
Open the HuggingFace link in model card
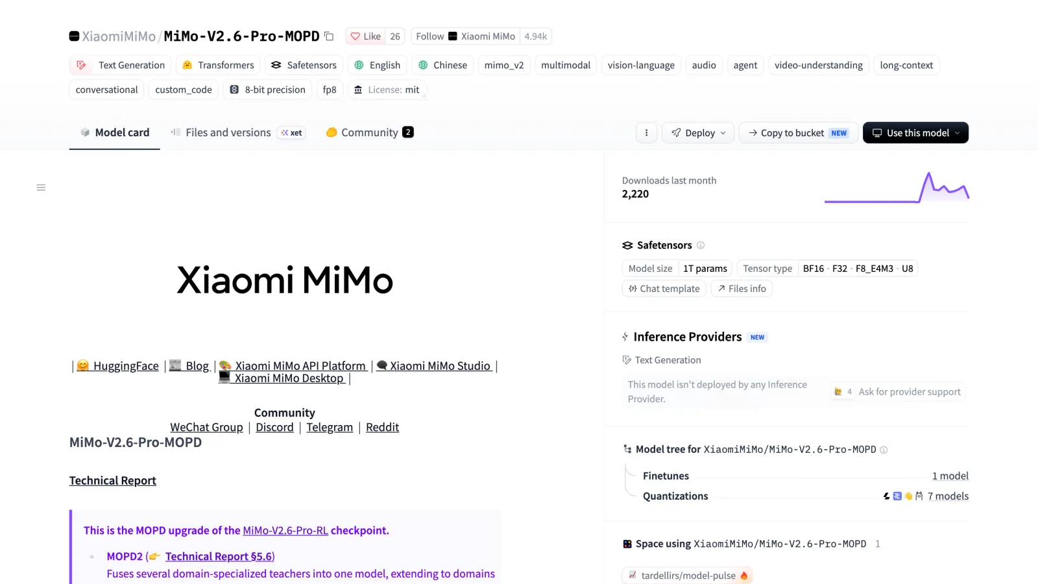click(x=117, y=366)
